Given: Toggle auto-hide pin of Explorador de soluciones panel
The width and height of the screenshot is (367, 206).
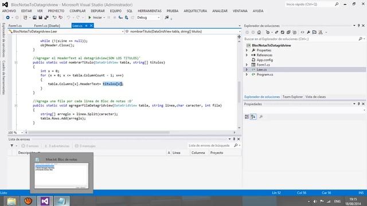Looking at the screenshot, I should (x=358, y=25).
